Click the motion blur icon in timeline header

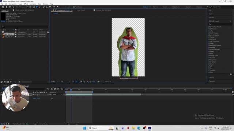click(58, 89)
